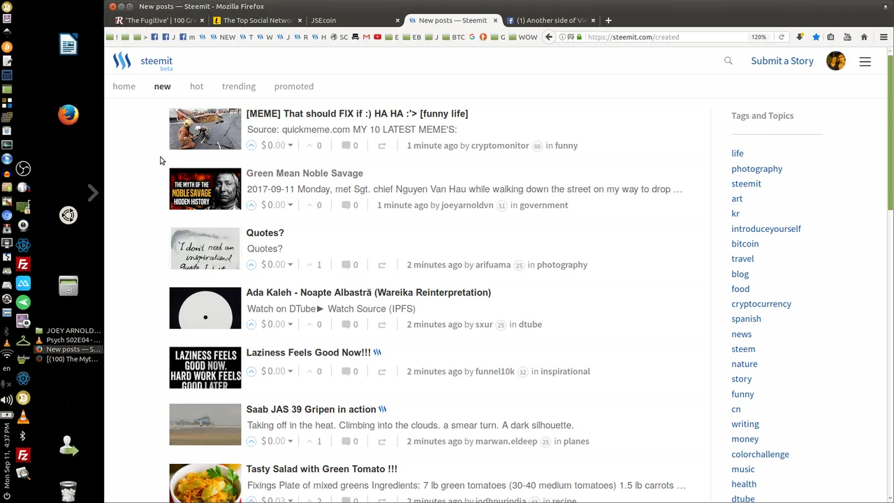Screen dimensions: 894x503
Task: Upvote the 'Green Mean Noble Savage' post
Action: pyautogui.click(x=251, y=205)
